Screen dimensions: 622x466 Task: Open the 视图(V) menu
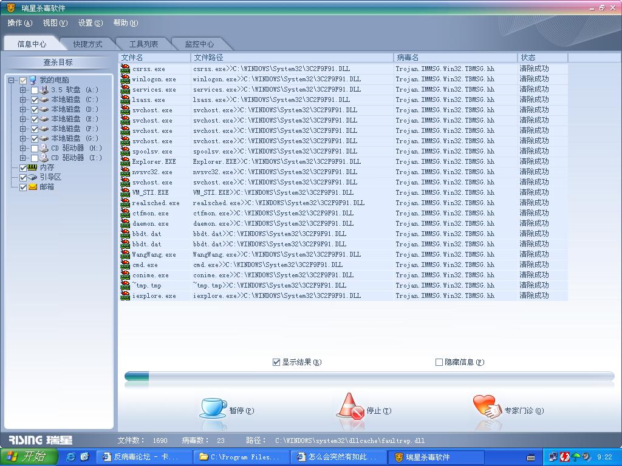coord(55,23)
